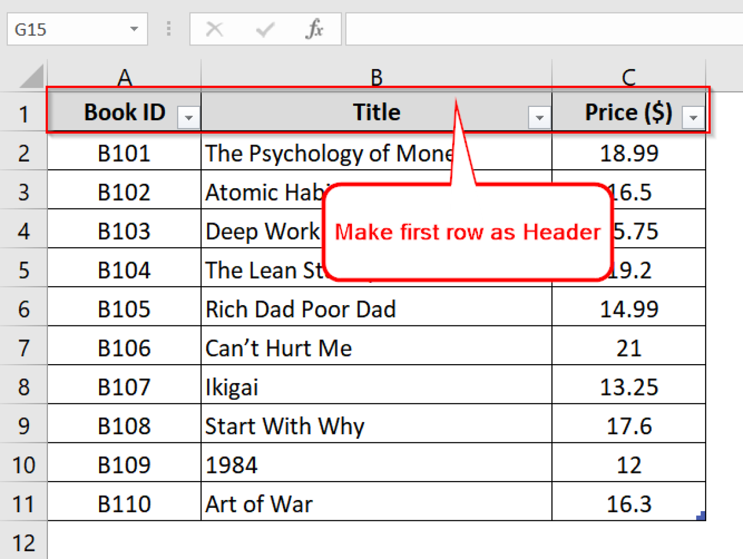743x559 pixels.
Task: Click the Enter checkmark icon in formula bar
Action: 265,29
